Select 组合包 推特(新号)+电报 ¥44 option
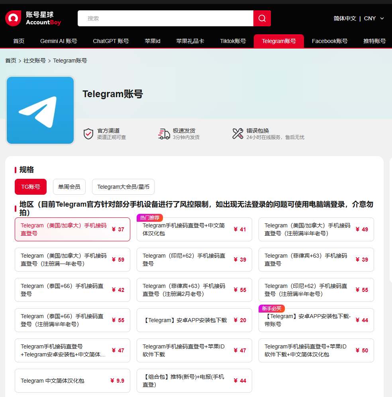Screen dimensions: 392x397 point(194,381)
